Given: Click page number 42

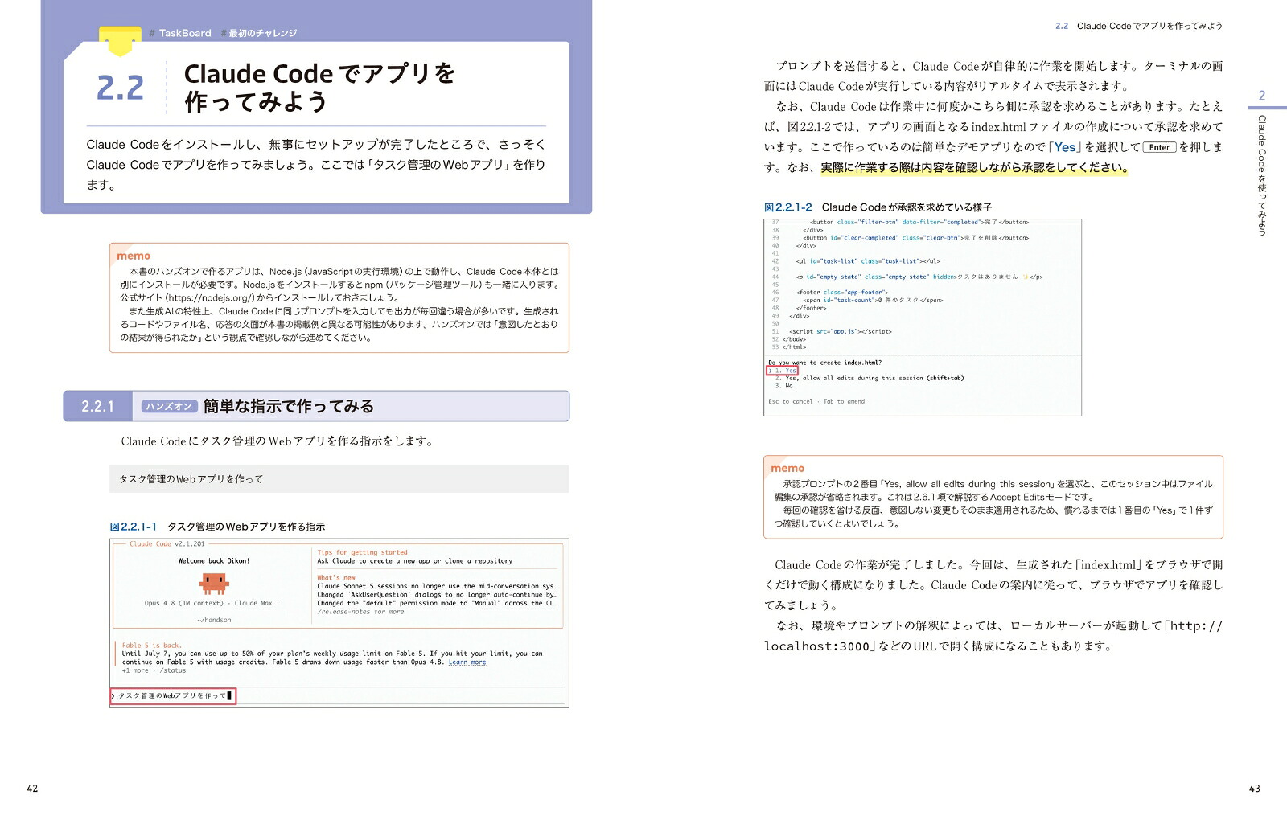Looking at the screenshot, I should tap(32, 789).
